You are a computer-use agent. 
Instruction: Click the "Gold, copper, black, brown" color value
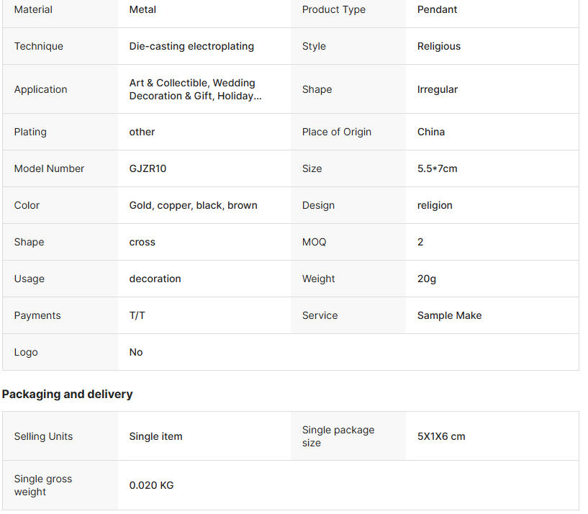pos(193,205)
